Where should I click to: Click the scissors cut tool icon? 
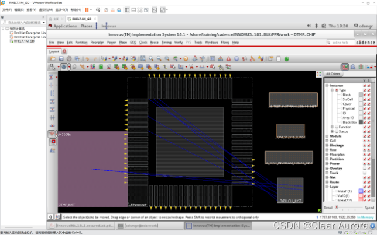[191, 67]
